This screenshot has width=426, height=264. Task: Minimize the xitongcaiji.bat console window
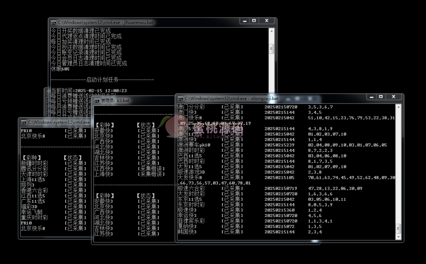coord(369,97)
